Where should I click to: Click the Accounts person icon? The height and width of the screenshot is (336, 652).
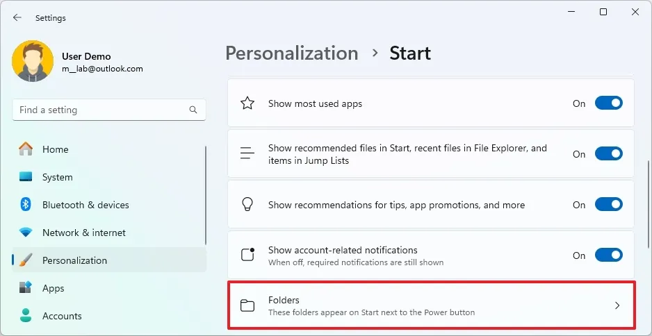coord(26,316)
